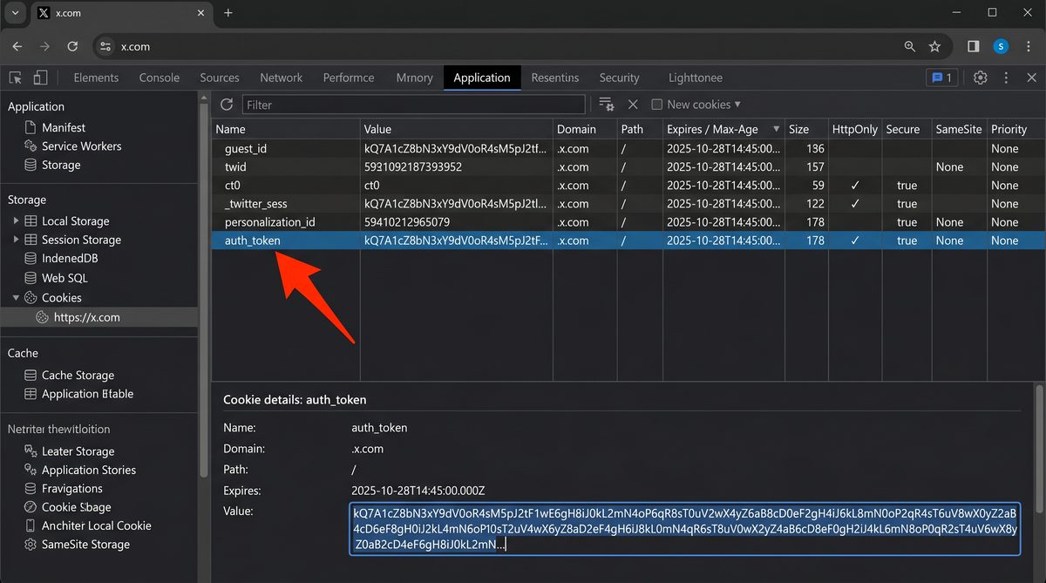Image resolution: width=1046 pixels, height=583 pixels.
Task: Open Leater Storage sidebar item
Action: (x=69, y=451)
